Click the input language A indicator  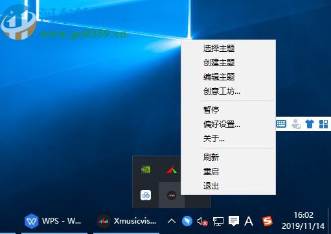pyautogui.click(x=249, y=221)
